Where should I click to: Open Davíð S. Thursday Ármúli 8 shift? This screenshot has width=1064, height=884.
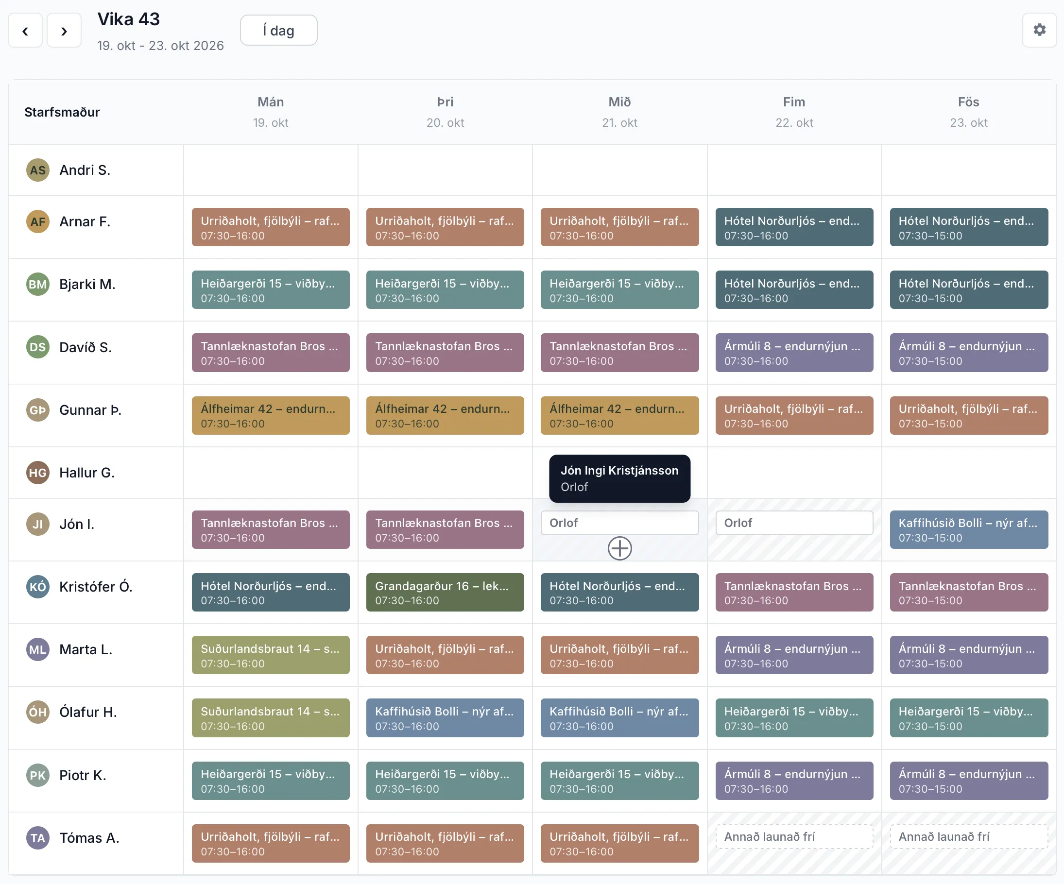(x=794, y=353)
